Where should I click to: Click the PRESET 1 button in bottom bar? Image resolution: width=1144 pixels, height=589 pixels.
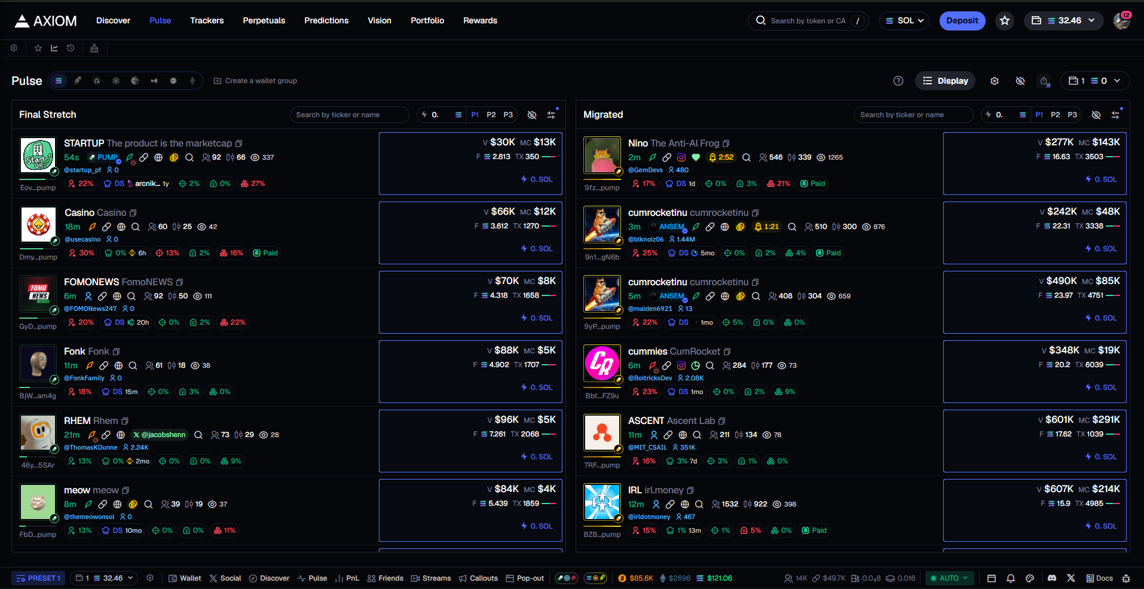pyautogui.click(x=38, y=578)
